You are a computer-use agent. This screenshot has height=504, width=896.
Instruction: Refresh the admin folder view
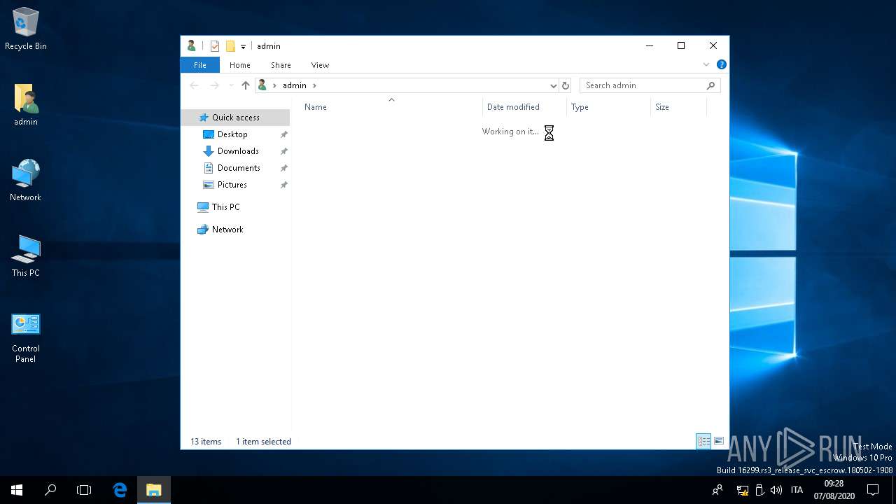tap(566, 85)
